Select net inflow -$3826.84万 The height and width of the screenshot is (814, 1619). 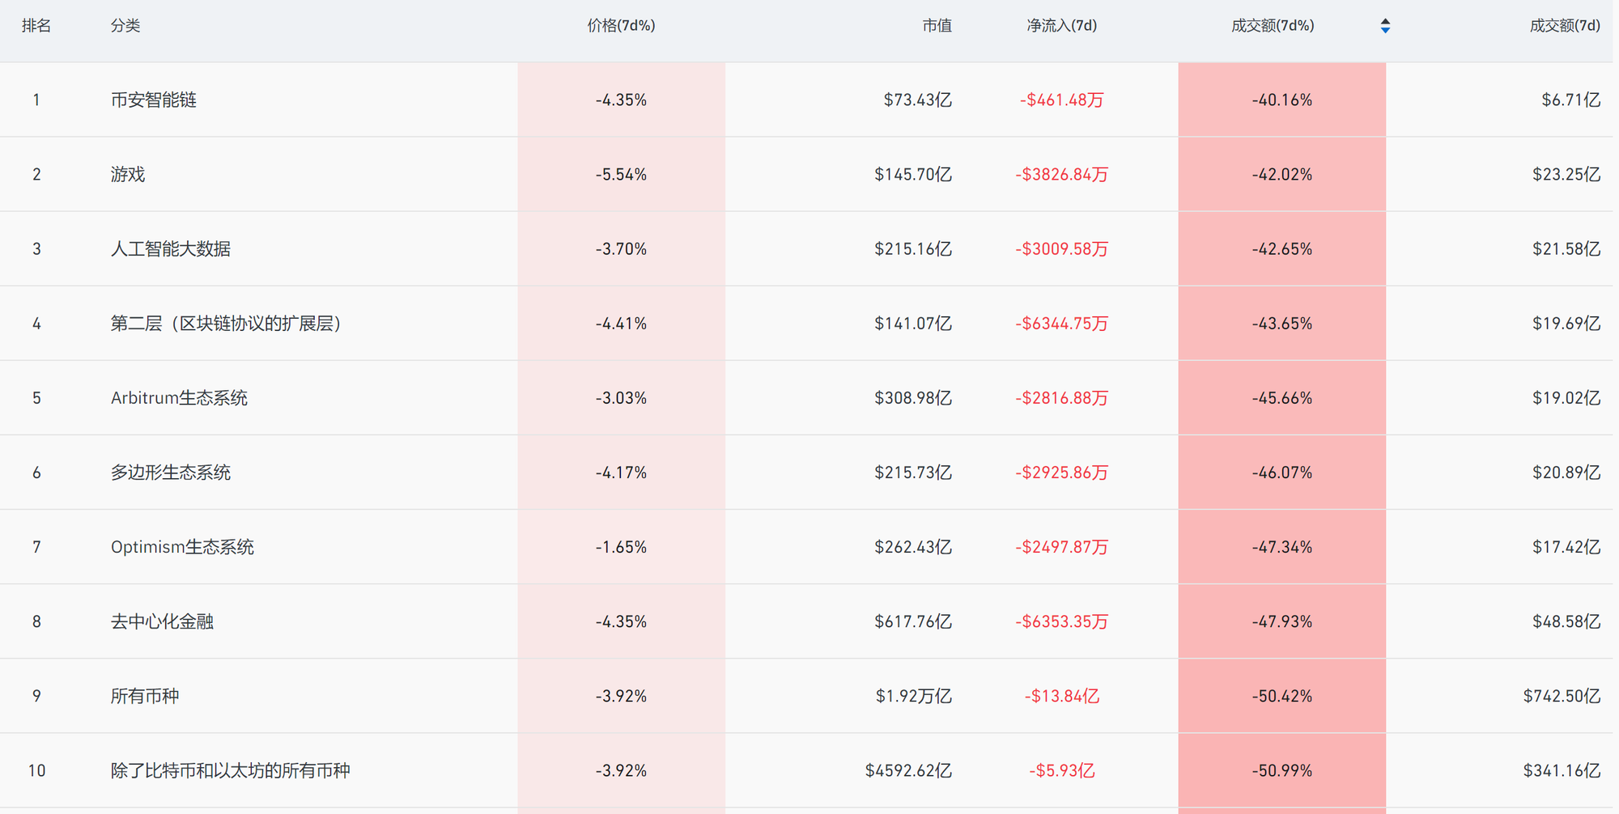pos(1062,174)
